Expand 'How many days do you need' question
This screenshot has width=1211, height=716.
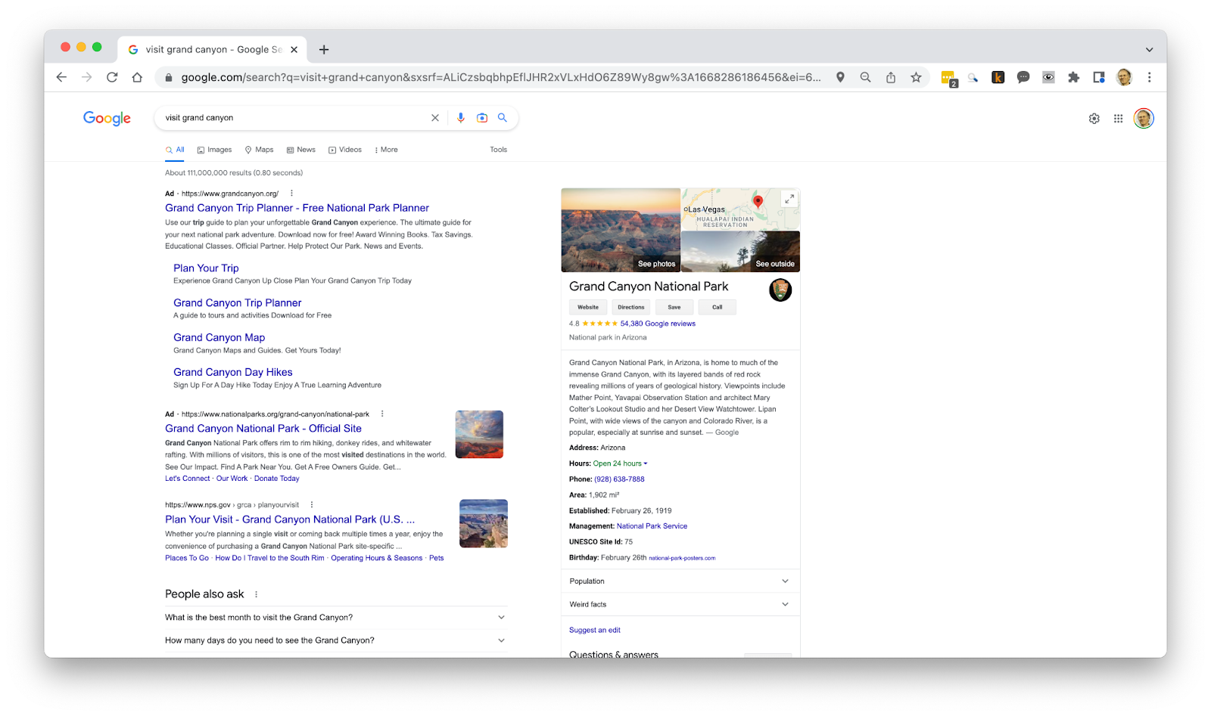pos(336,640)
